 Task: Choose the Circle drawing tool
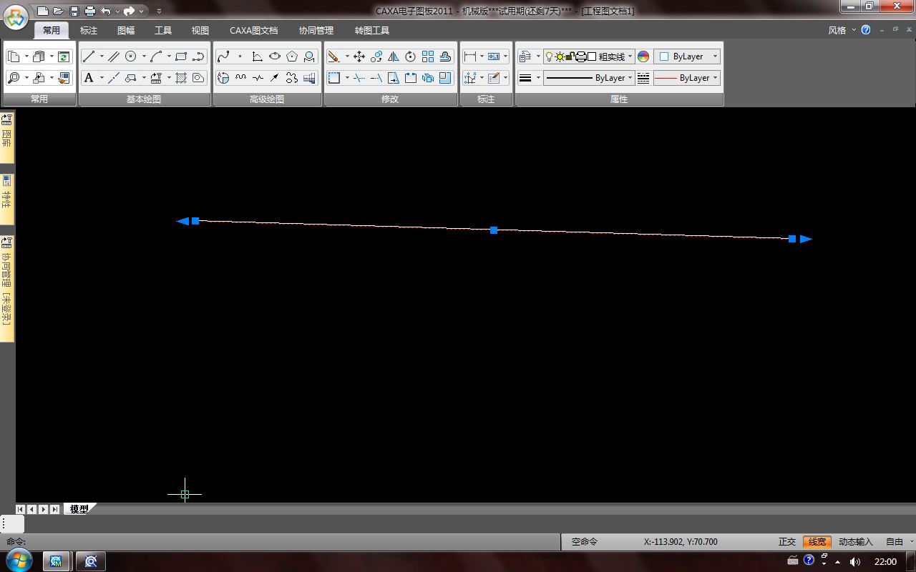[x=131, y=56]
